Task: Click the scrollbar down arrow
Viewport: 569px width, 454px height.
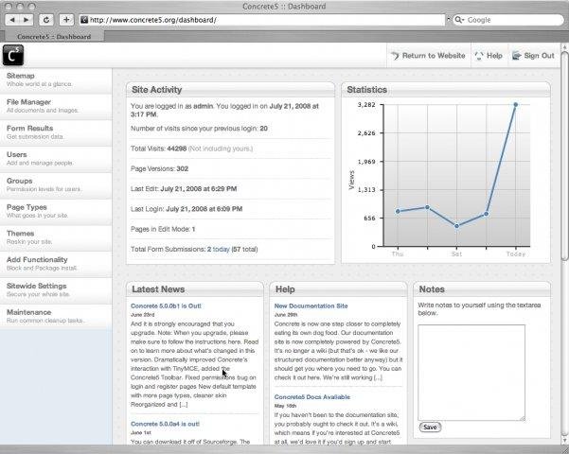Action: (564, 441)
